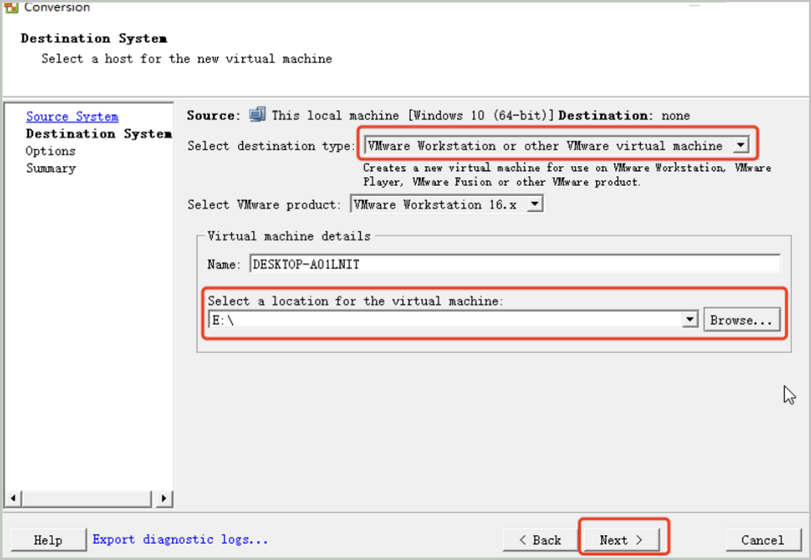Click the Browse... button
811x560 pixels.
coord(741,320)
